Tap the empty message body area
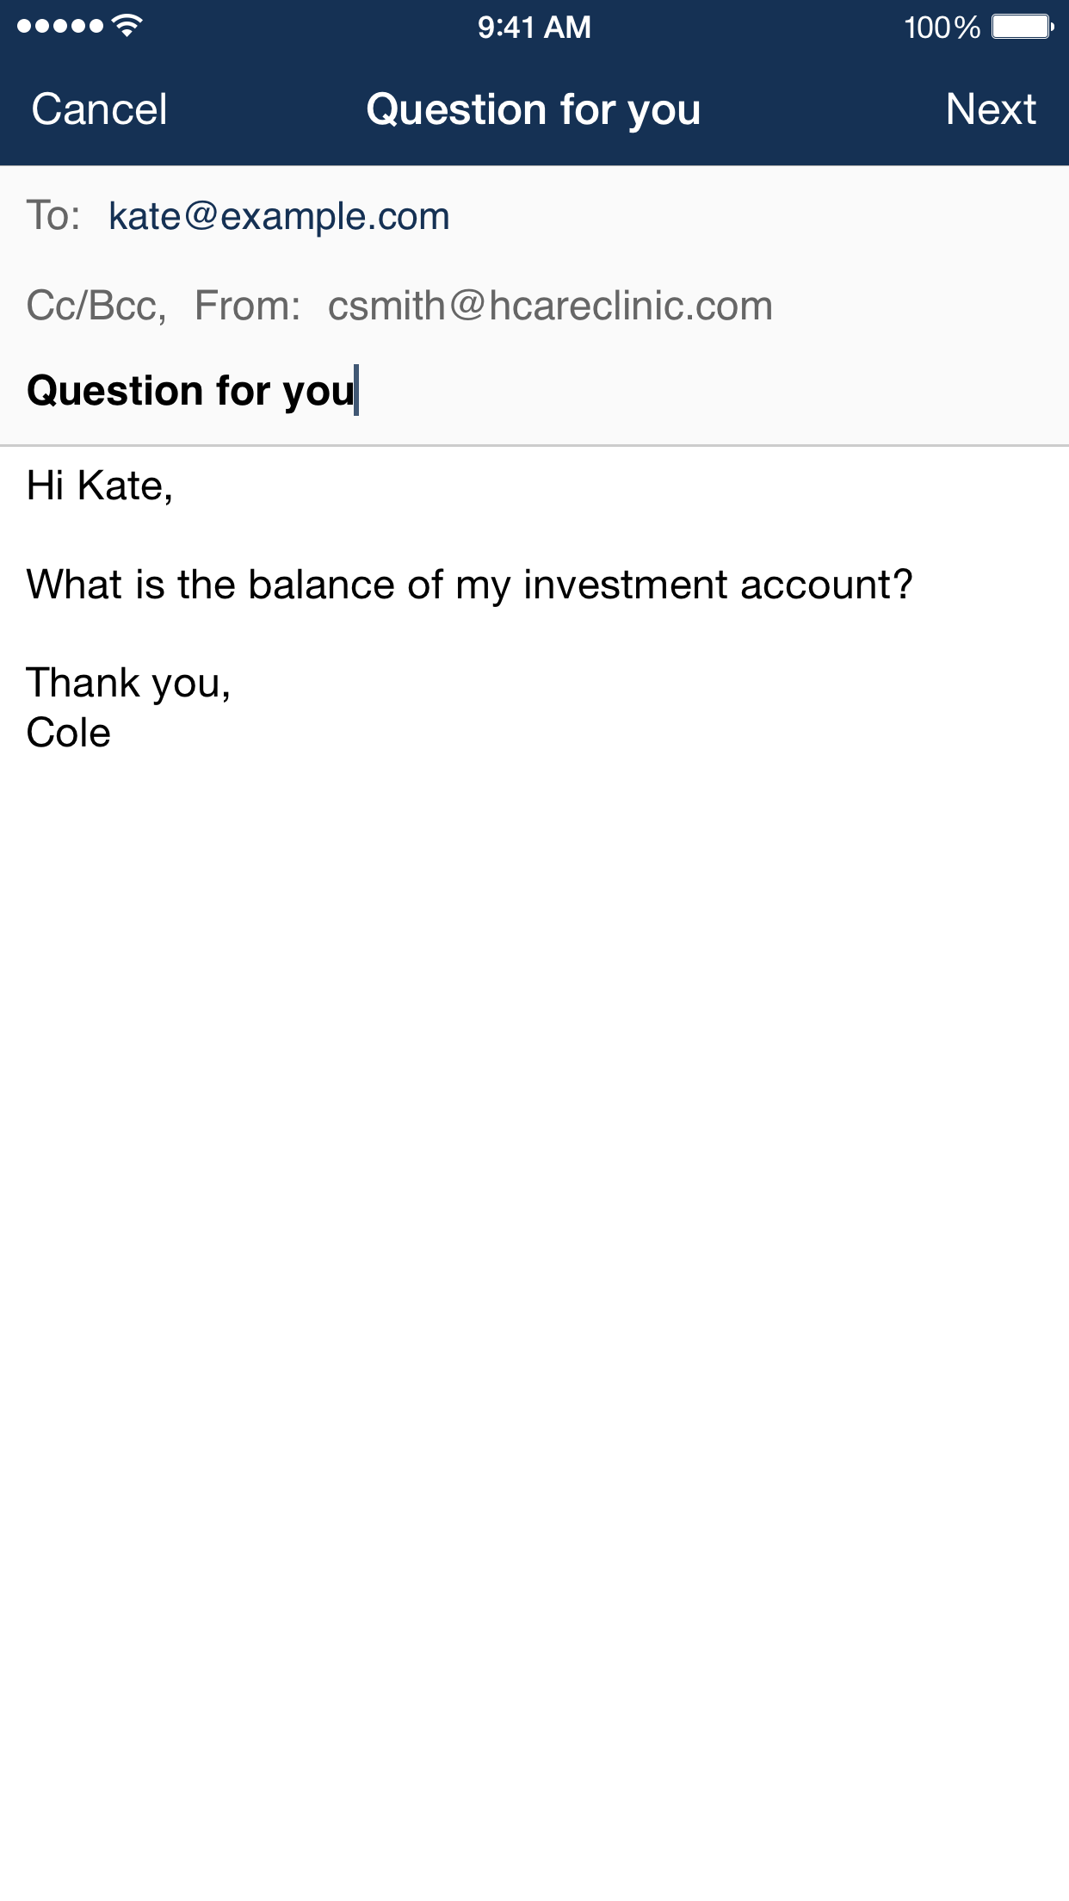The height and width of the screenshot is (1901, 1069). tap(534, 1291)
